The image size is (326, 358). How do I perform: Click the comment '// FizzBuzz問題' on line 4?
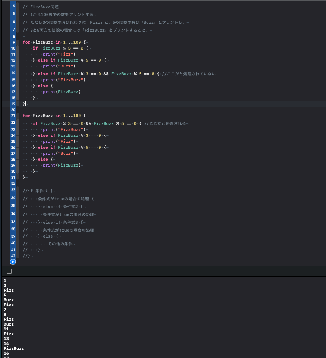click(41, 7)
